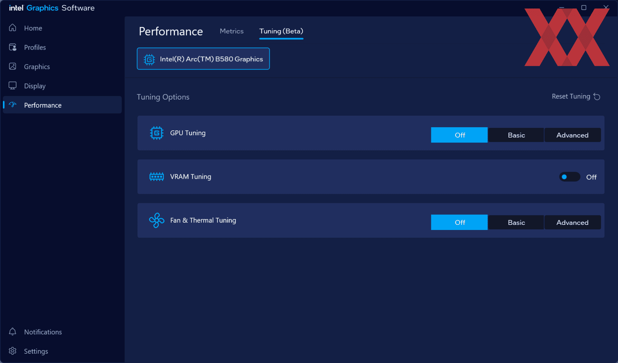The image size is (618, 363).
Task: Click the Notifications bell icon
Action: [13, 331]
